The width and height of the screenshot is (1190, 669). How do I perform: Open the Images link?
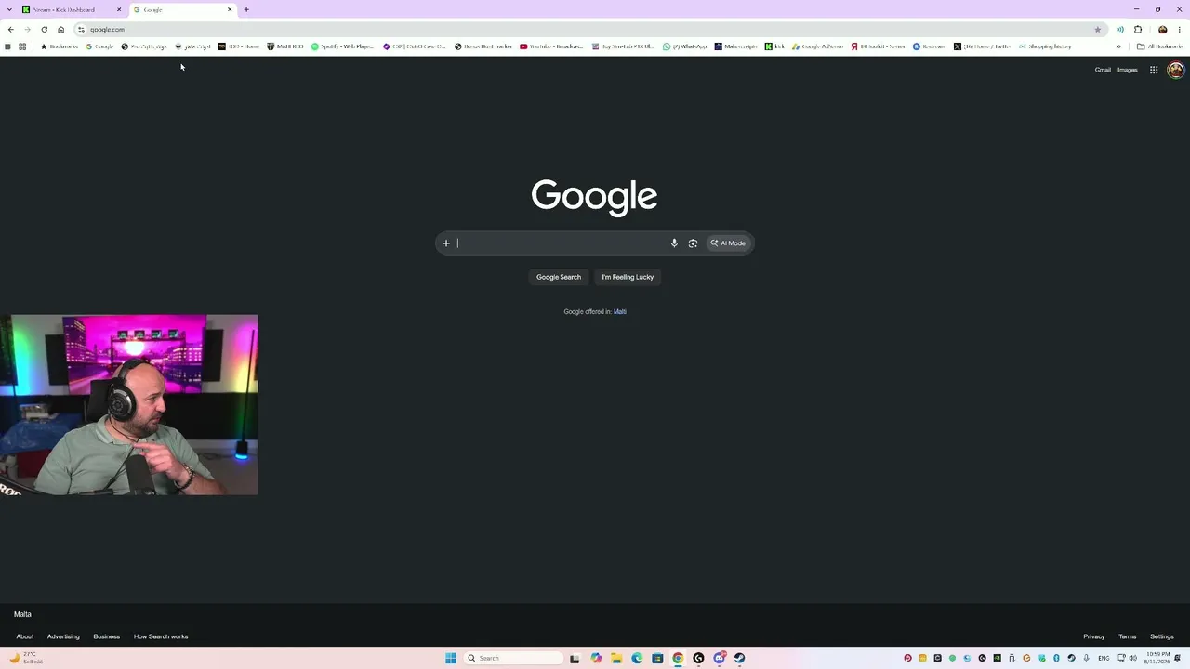click(x=1128, y=70)
